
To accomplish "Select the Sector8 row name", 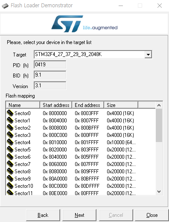I will pyautogui.click(x=23, y=172).
